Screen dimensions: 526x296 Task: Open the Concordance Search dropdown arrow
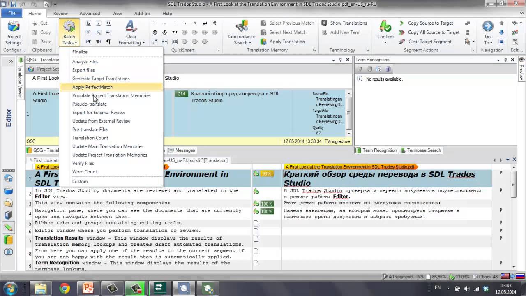click(x=250, y=43)
